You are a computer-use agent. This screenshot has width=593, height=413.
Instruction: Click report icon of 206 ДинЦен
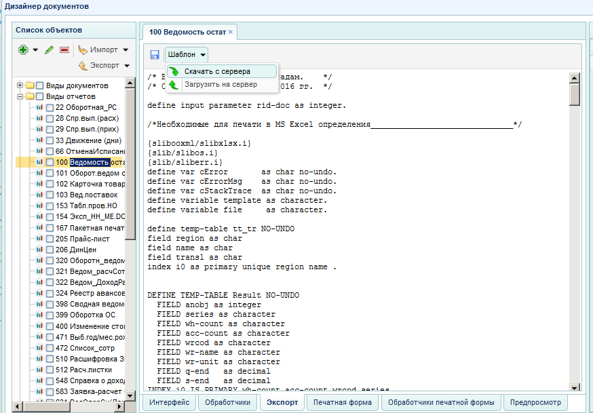click(x=39, y=250)
